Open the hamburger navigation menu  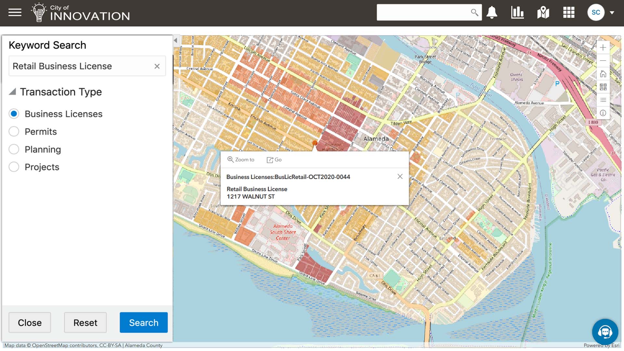[15, 12]
